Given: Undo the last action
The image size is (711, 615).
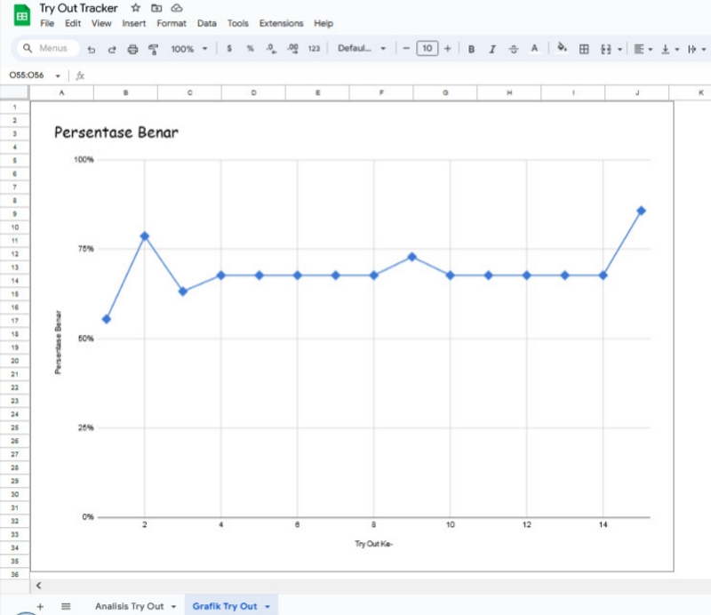Looking at the screenshot, I should pos(92,49).
